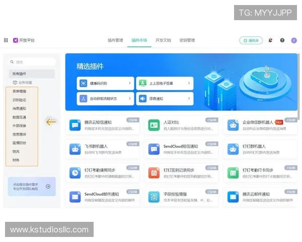Image resolution: width=302 pixels, height=242 pixels.
Task: Open 人证对比 plugin icon
Action: pos(154,125)
